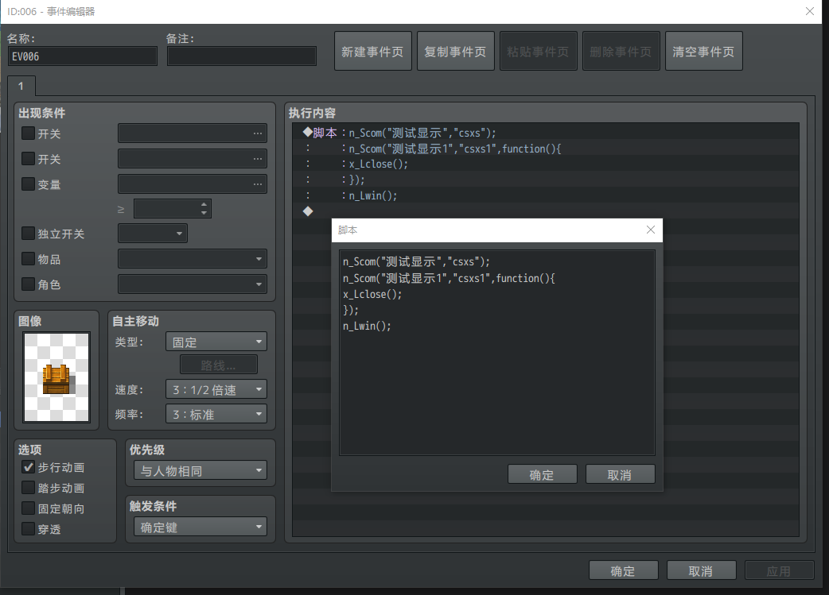Enable the 物品 condition checkbox

pos(28,259)
